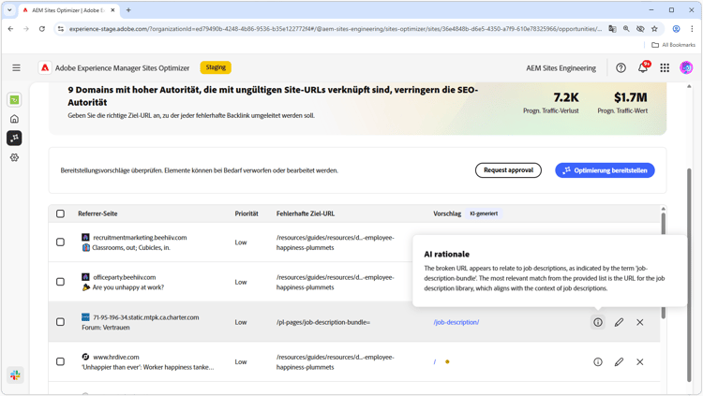Select the recruitmentmarketing.beehiiv.com row checkbox
Image resolution: width=703 pixels, height=396 pixels.
[x=60, y=242]
